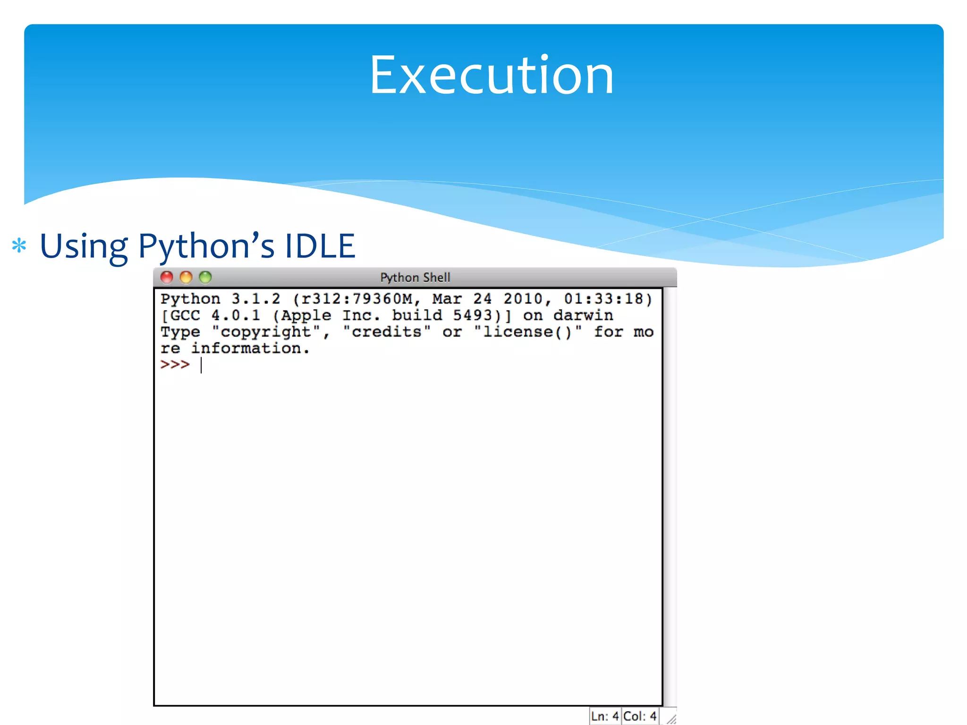Click the "Python 3.1.2" version text
Screen dimensions: 967x725
click(x=221, y=299)
